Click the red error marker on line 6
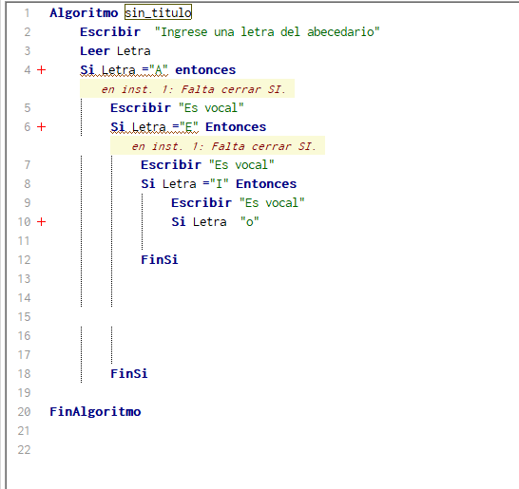The image size is (519, 489). pos(42,126)
